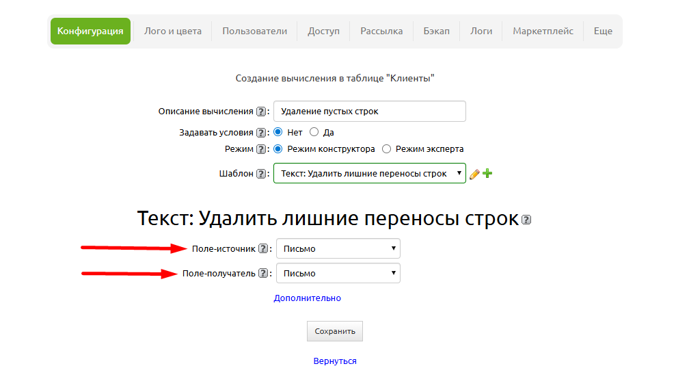Switch to the Лого и цвета tab

(x=172, y=31)
